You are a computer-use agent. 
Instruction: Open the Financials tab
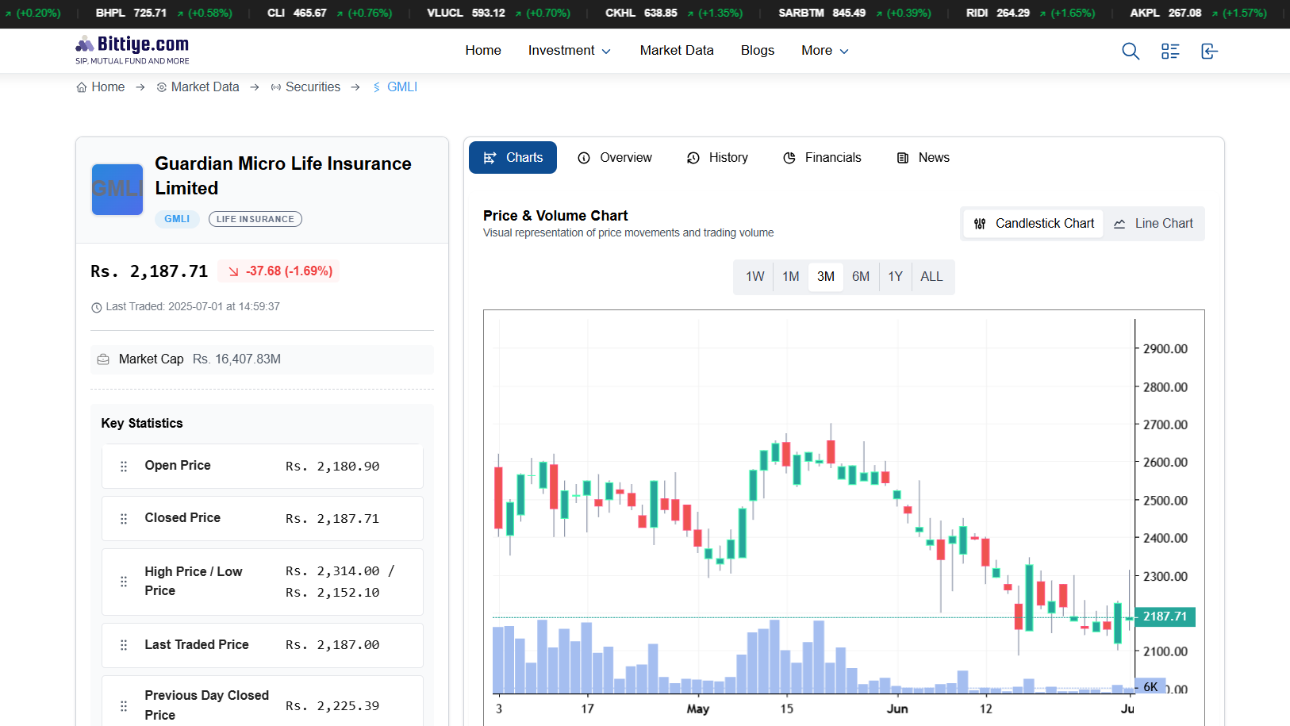point(822,158)
